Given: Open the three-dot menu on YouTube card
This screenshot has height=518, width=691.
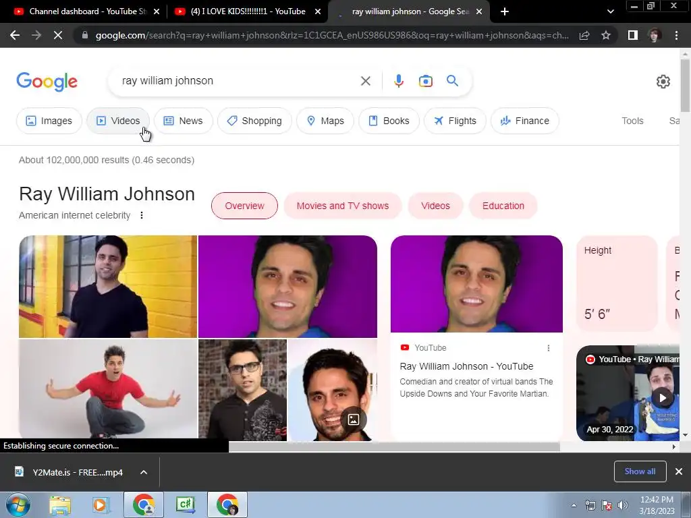Looking at the screenshot, I should pos(548,348).
